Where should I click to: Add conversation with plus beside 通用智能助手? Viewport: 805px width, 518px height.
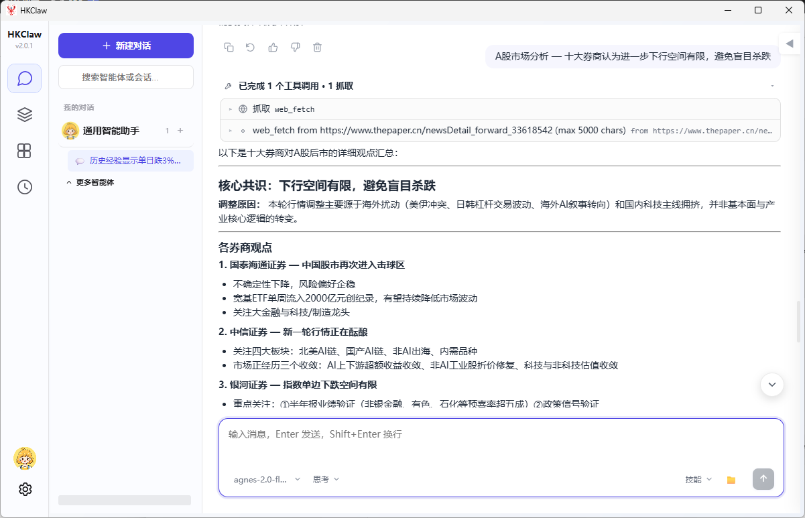coord(180,131)
